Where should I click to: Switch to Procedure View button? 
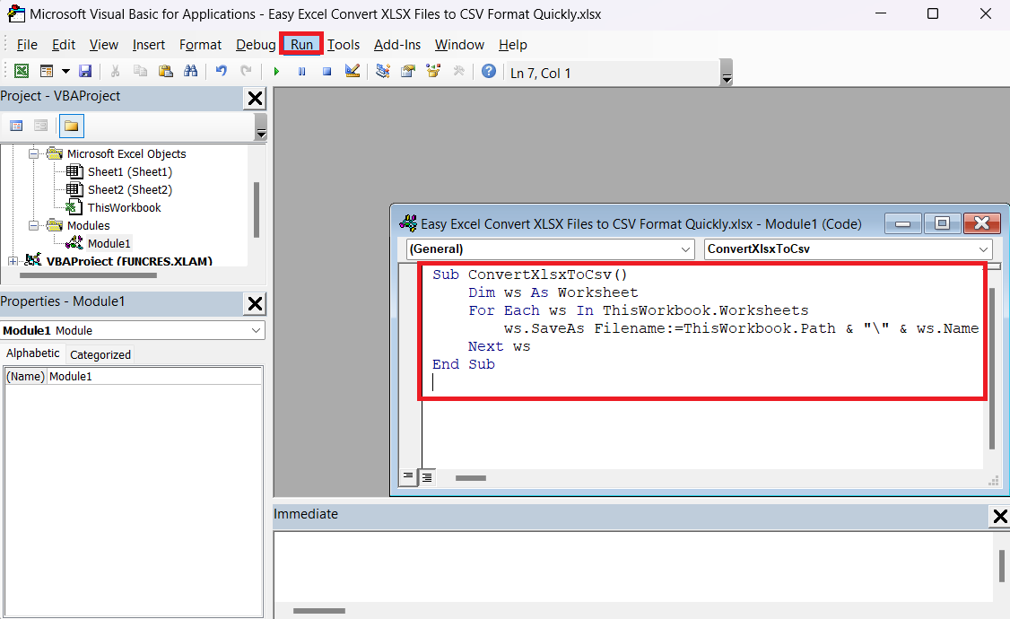click(x=408, y=476)
